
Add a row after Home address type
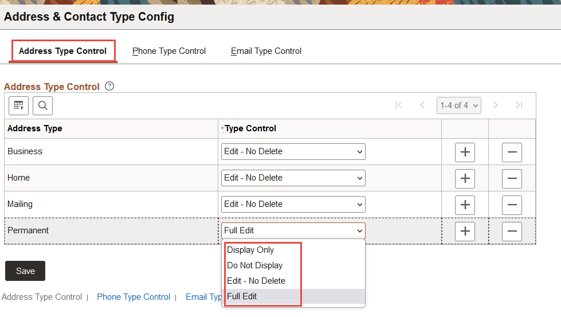tap(465, 178)
